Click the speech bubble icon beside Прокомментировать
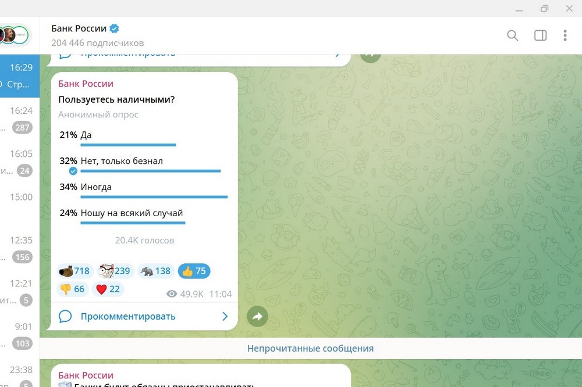This screenshot has width=582, height=387. pos(65,316)
